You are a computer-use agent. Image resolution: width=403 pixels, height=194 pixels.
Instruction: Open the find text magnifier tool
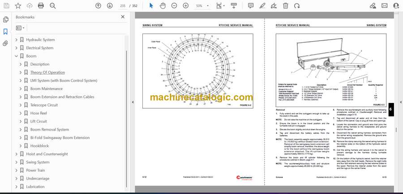53,6
